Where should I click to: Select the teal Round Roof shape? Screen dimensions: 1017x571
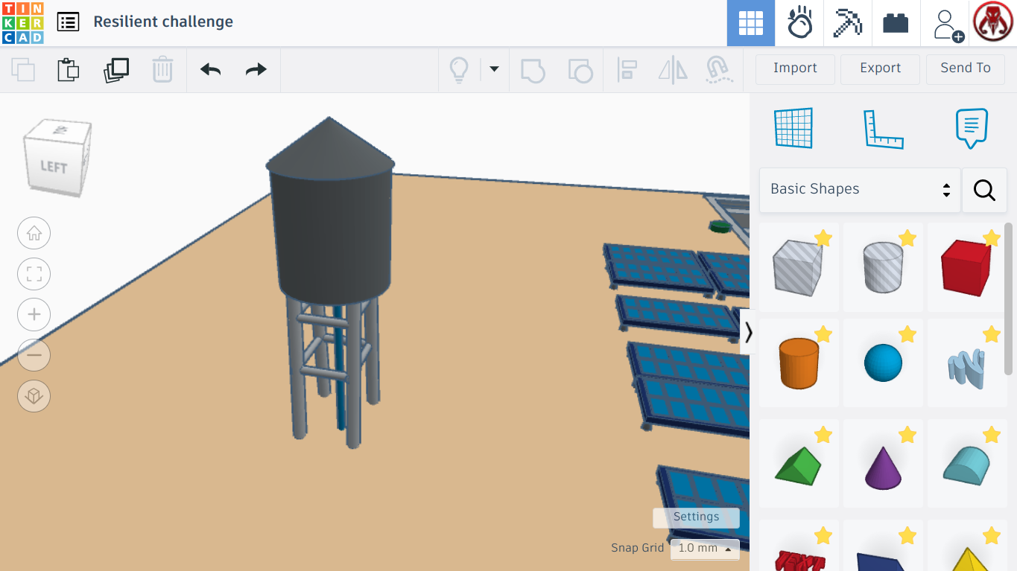pos(967,464)
